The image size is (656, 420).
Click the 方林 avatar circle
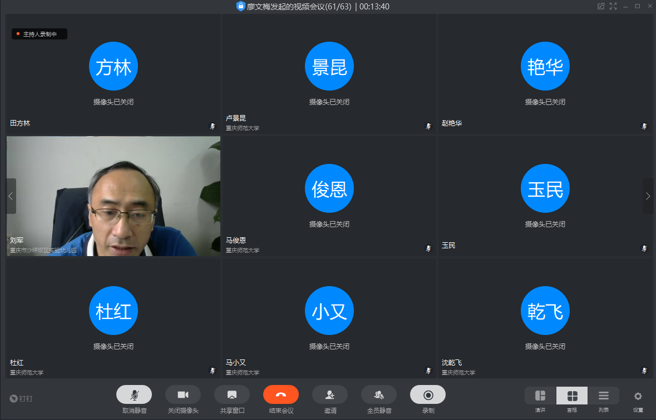coord(114,67)
